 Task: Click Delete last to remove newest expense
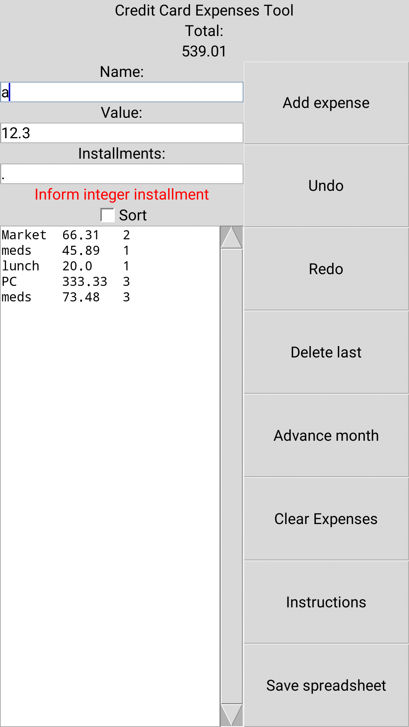pyautogui.click(x=326, y=352)
